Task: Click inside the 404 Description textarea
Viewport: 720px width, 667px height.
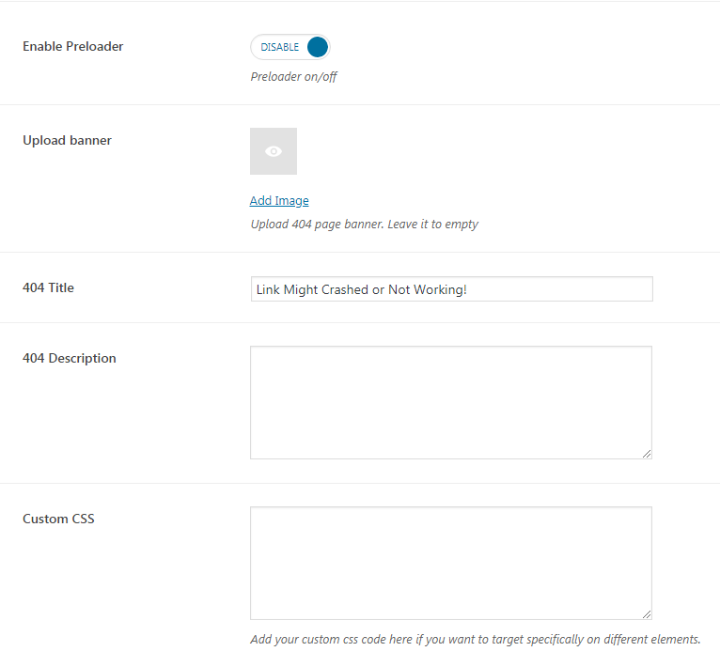Action: click(x=451, y=403)
